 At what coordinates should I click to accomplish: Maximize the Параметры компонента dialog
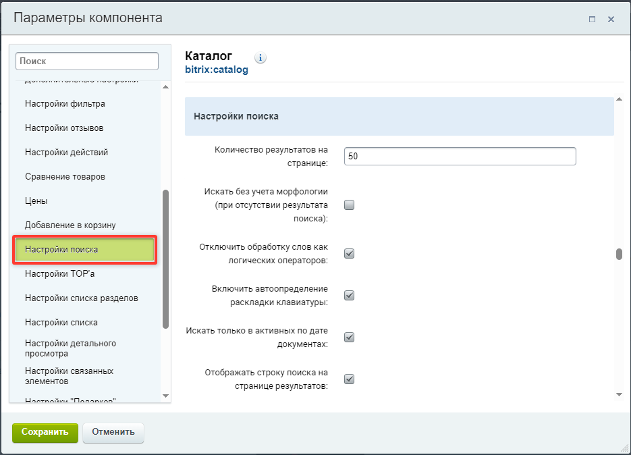point(592,20)
